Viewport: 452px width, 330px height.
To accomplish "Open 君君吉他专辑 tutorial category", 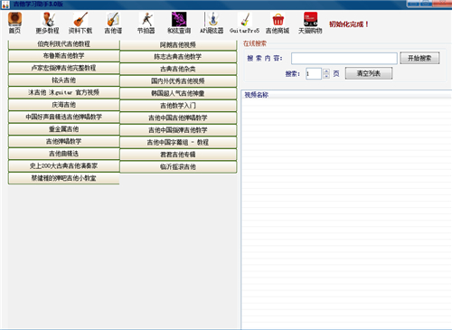I will coord(178,155).
